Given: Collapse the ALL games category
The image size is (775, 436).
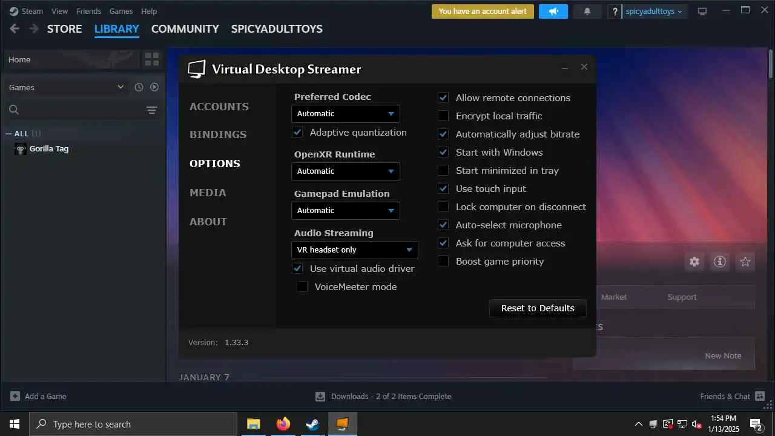Looking at the screenshot, I should pos(8,133).
